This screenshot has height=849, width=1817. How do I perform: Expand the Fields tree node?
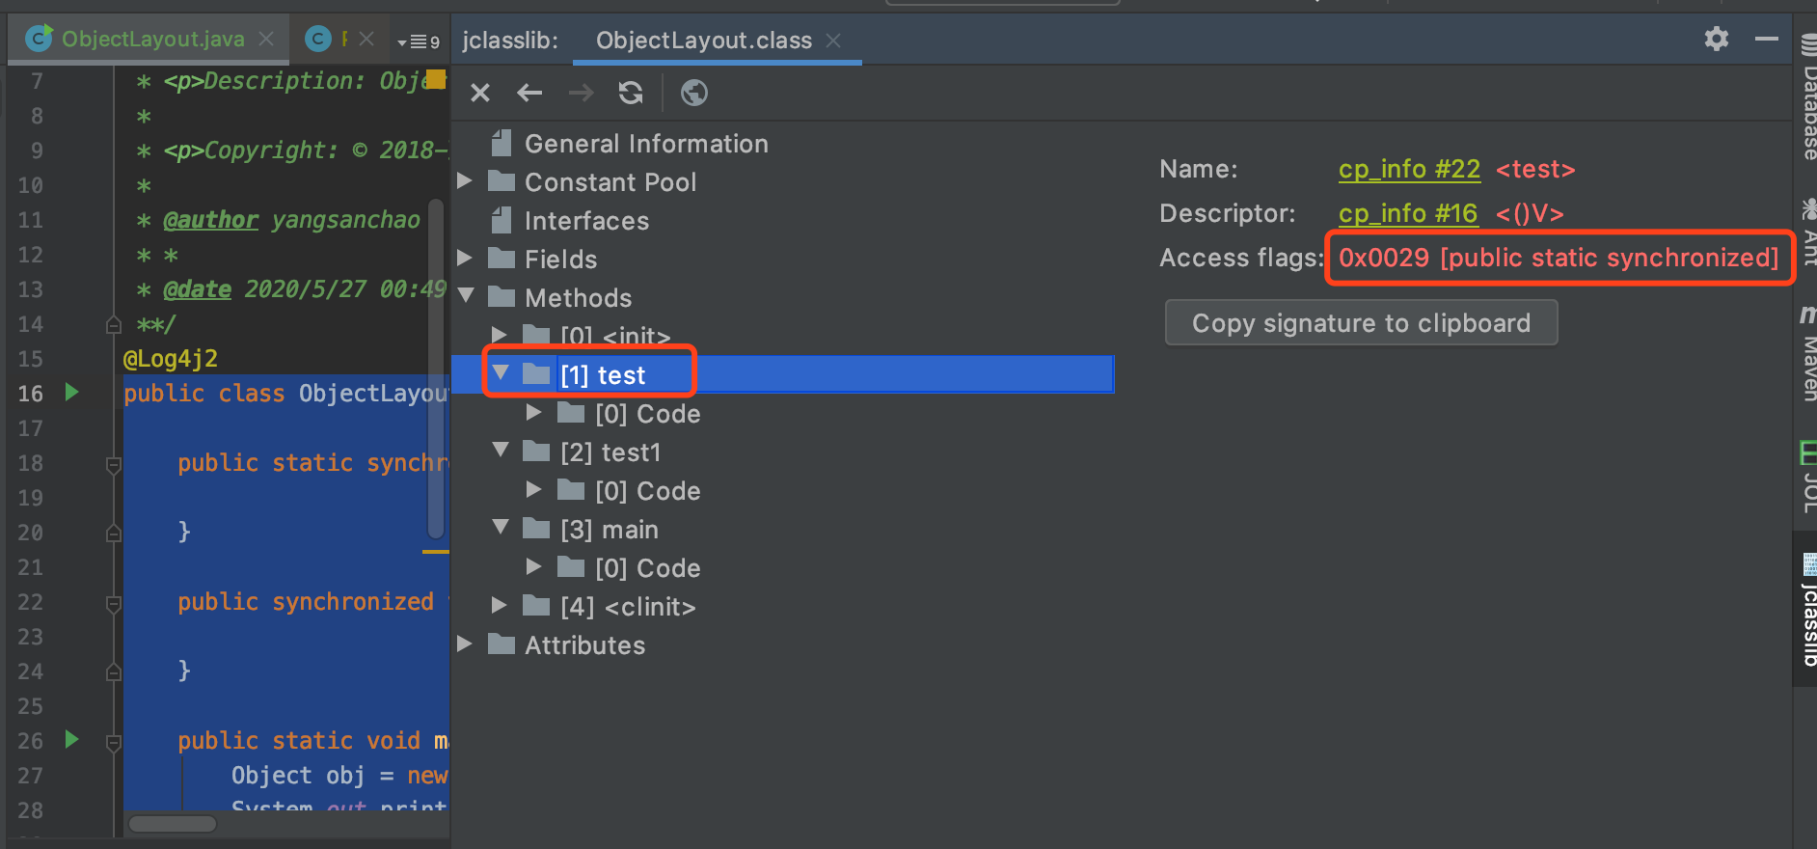pyautogui.click(x=465, y=259)
